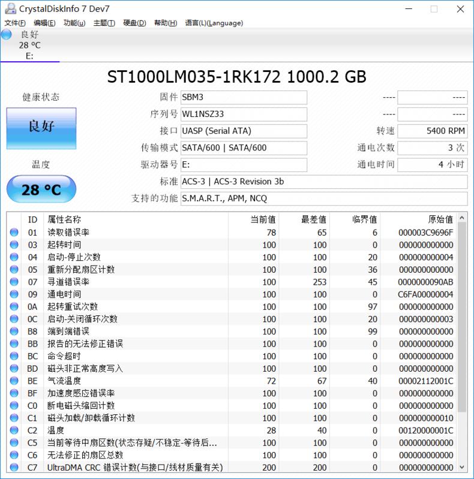Open the 主题(T) menu
The height and width of the screenshot is (479, 474).
[x=104, y=23]
